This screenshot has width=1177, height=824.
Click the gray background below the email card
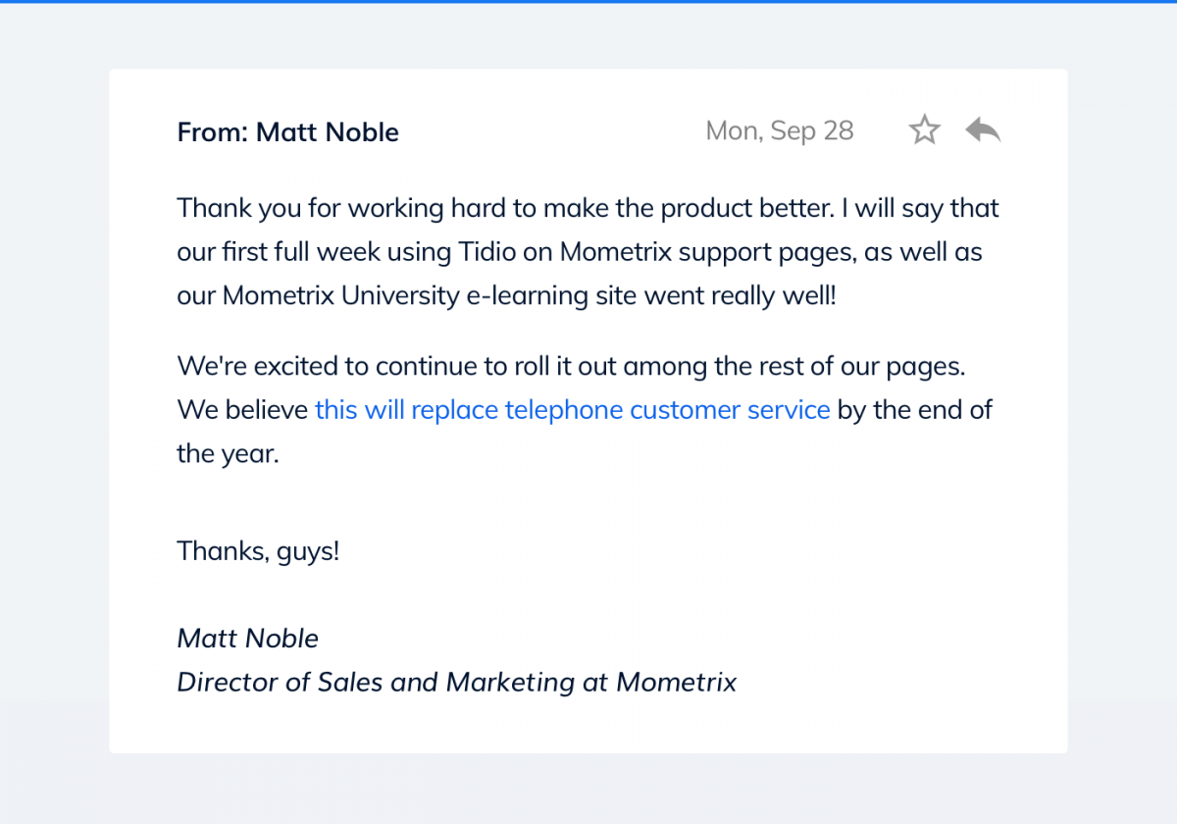588,789
